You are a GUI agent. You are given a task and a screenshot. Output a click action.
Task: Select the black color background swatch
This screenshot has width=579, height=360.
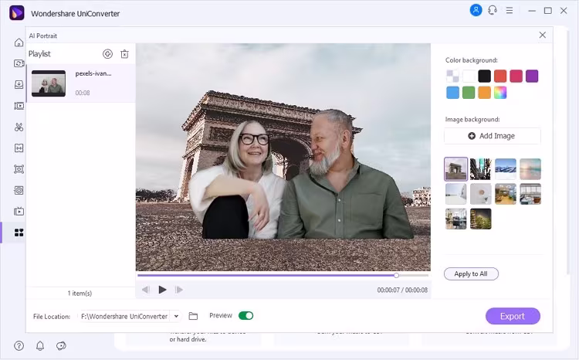click(x=485, y=76)
